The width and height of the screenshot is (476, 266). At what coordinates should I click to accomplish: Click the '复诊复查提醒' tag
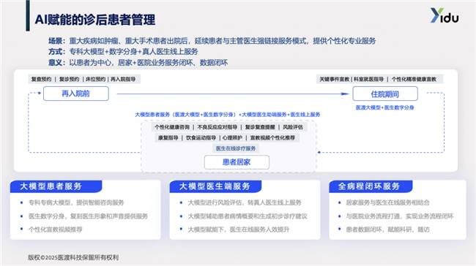pos(260,127)
